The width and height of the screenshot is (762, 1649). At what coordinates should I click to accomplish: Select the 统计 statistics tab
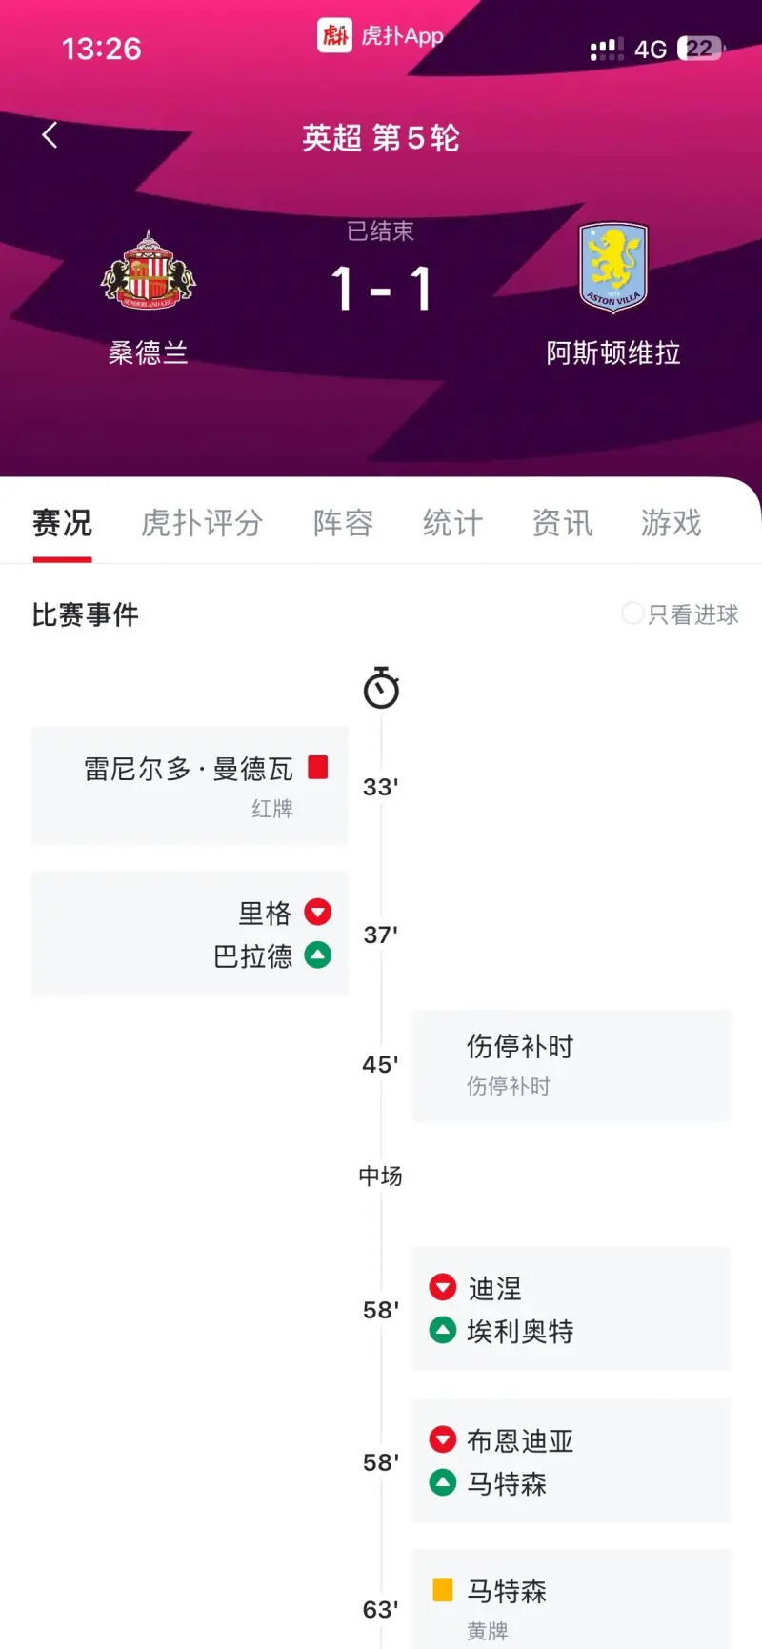(452, 523)
